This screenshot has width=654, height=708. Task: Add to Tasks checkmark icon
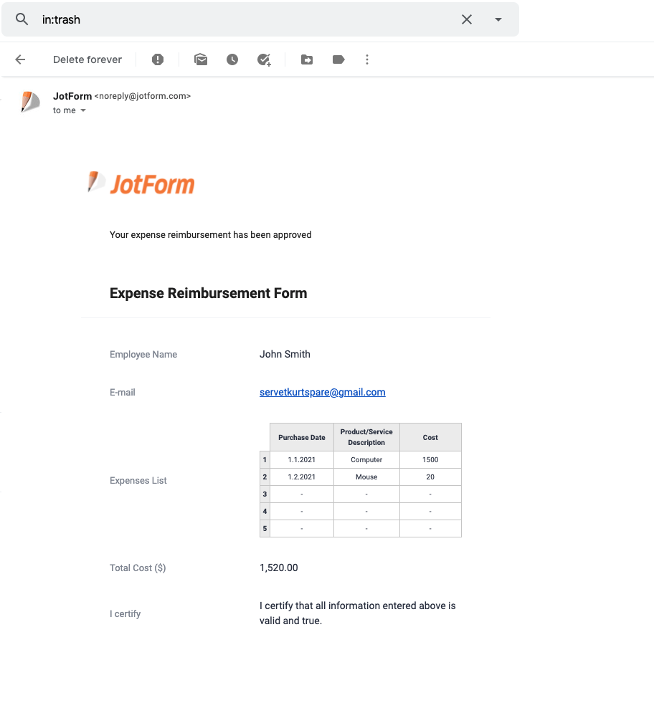click(x=264, y=59)
